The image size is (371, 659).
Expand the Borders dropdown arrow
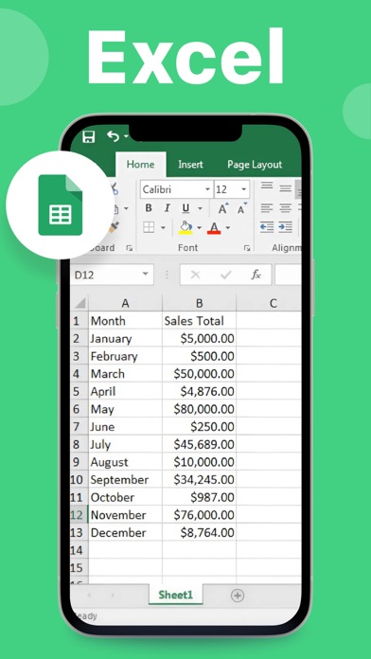click(x=163, y=228)
